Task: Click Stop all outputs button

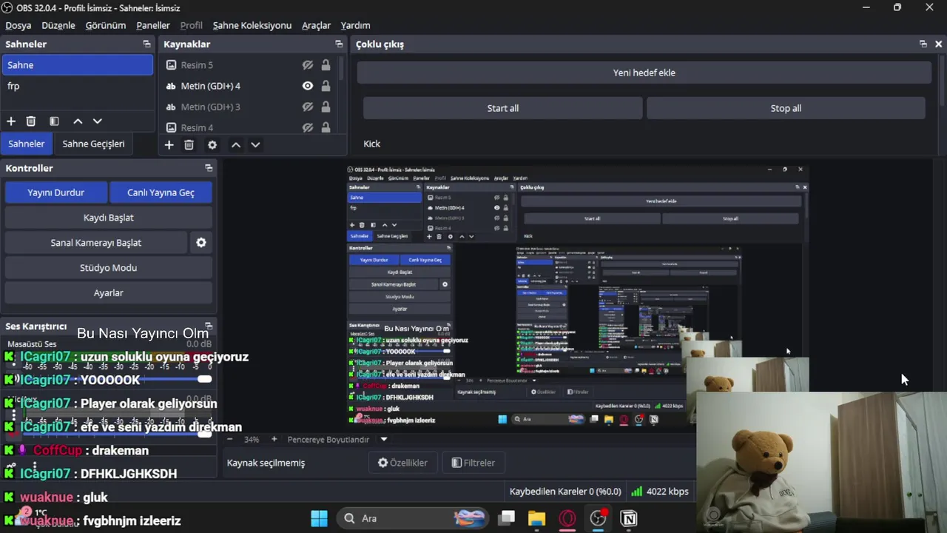Action: (x=786, y=108)
